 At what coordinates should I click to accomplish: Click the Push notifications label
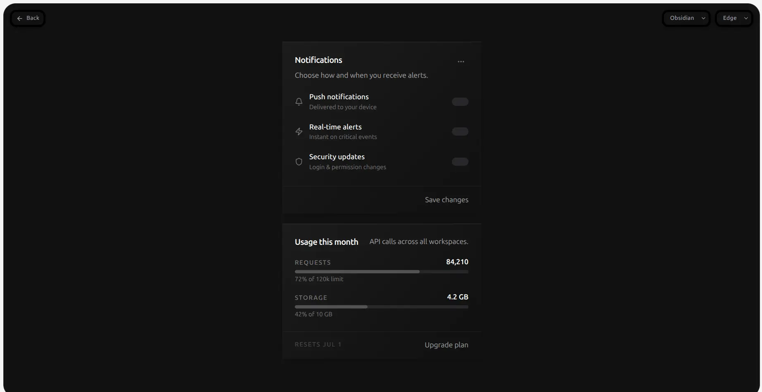coord(339,97)
